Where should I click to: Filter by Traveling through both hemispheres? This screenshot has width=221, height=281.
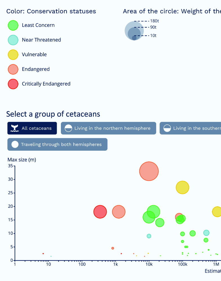[57, 144]
